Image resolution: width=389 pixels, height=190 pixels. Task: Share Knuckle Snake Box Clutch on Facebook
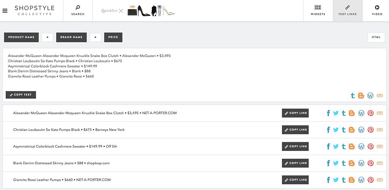[x=328, y=113]
